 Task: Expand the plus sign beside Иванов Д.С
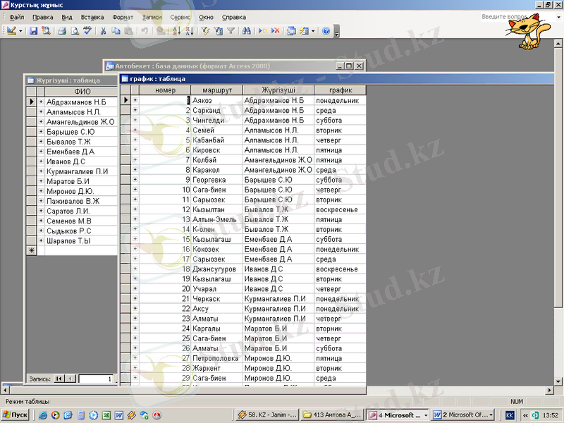point(42,161)
